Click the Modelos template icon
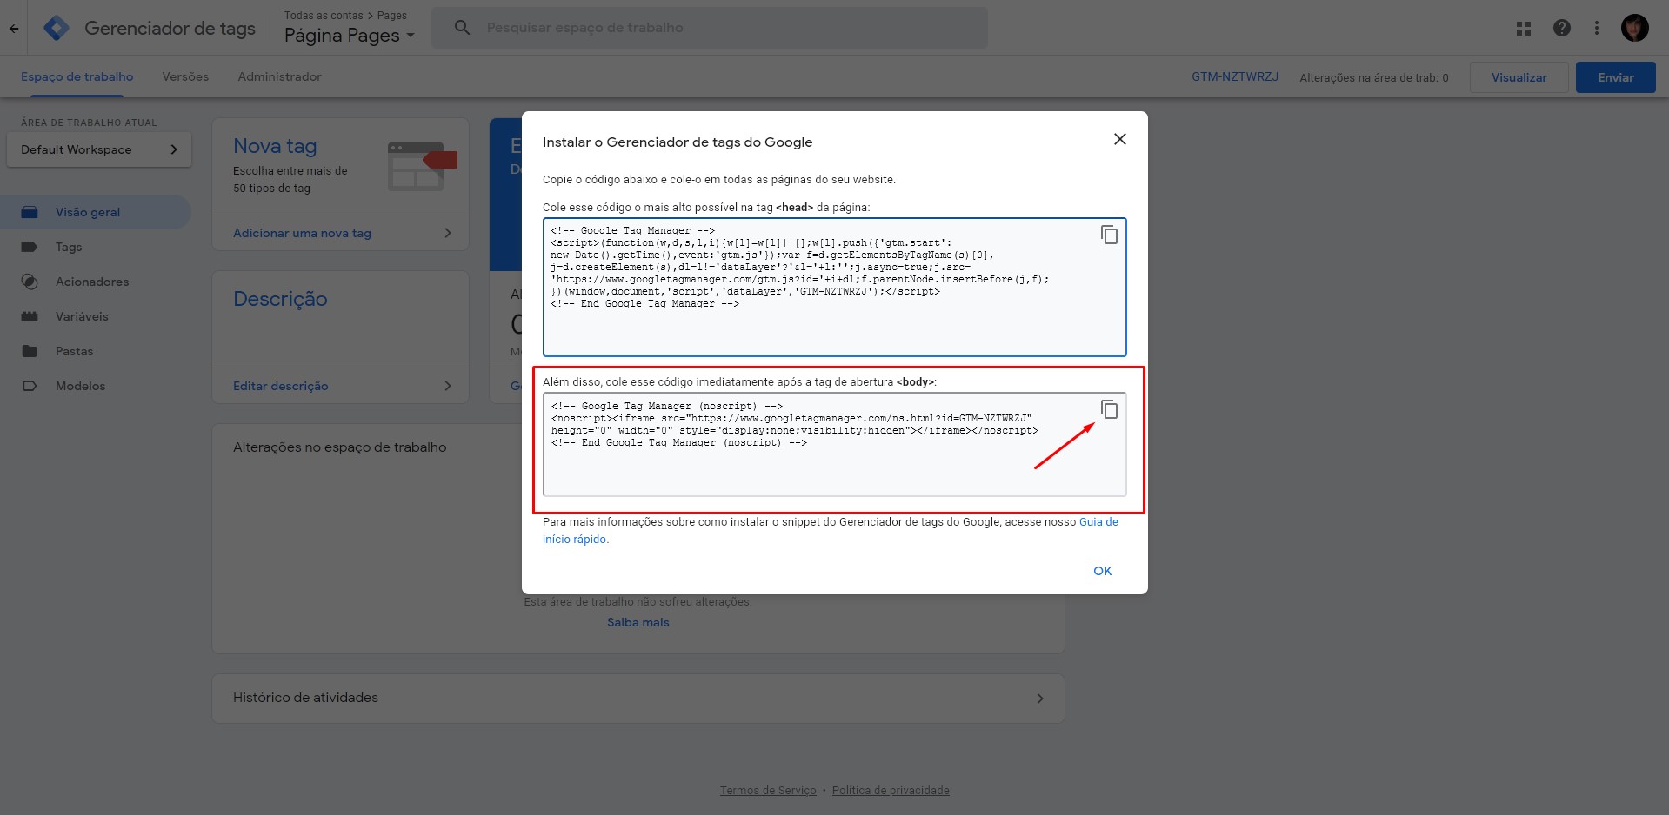 point(30,386)
